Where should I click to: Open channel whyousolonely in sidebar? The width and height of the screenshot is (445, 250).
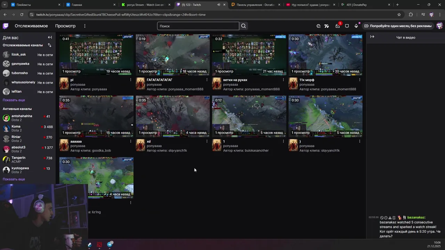28,82
